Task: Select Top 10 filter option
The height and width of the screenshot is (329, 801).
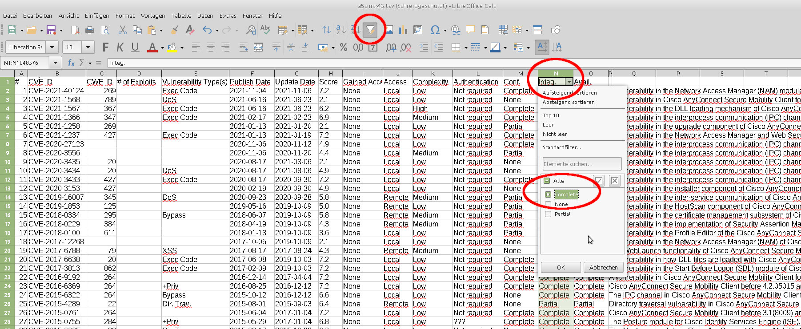Action: [551, 115]
